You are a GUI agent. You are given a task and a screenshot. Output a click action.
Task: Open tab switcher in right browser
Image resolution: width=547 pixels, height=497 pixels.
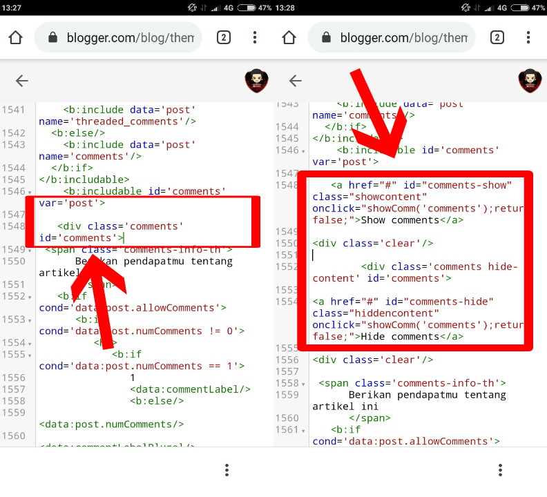click(497, 37)
